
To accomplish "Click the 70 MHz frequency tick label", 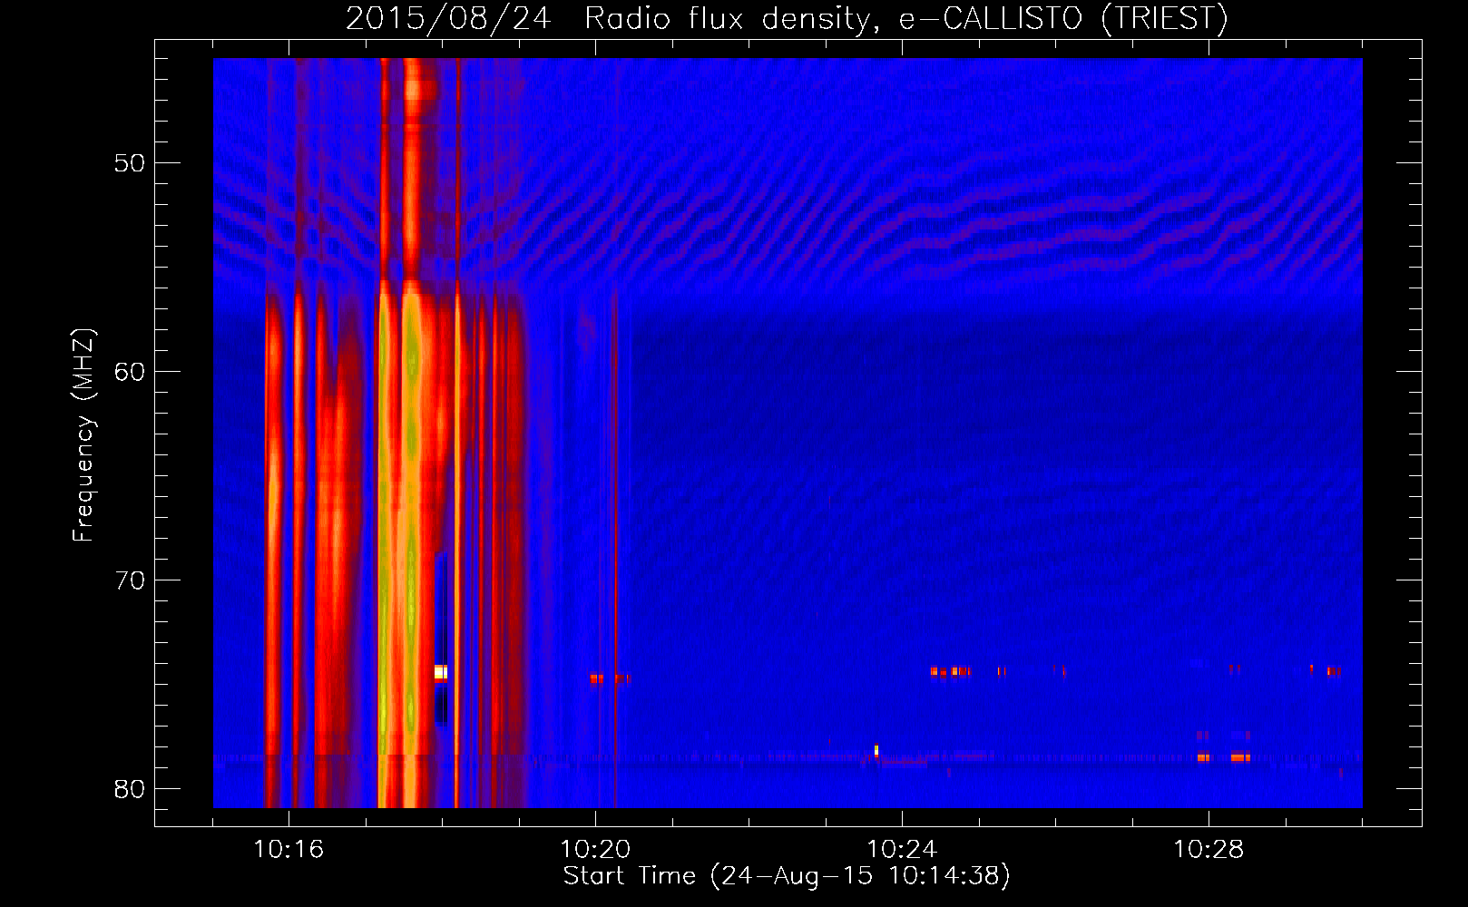I will coord(131,580).
